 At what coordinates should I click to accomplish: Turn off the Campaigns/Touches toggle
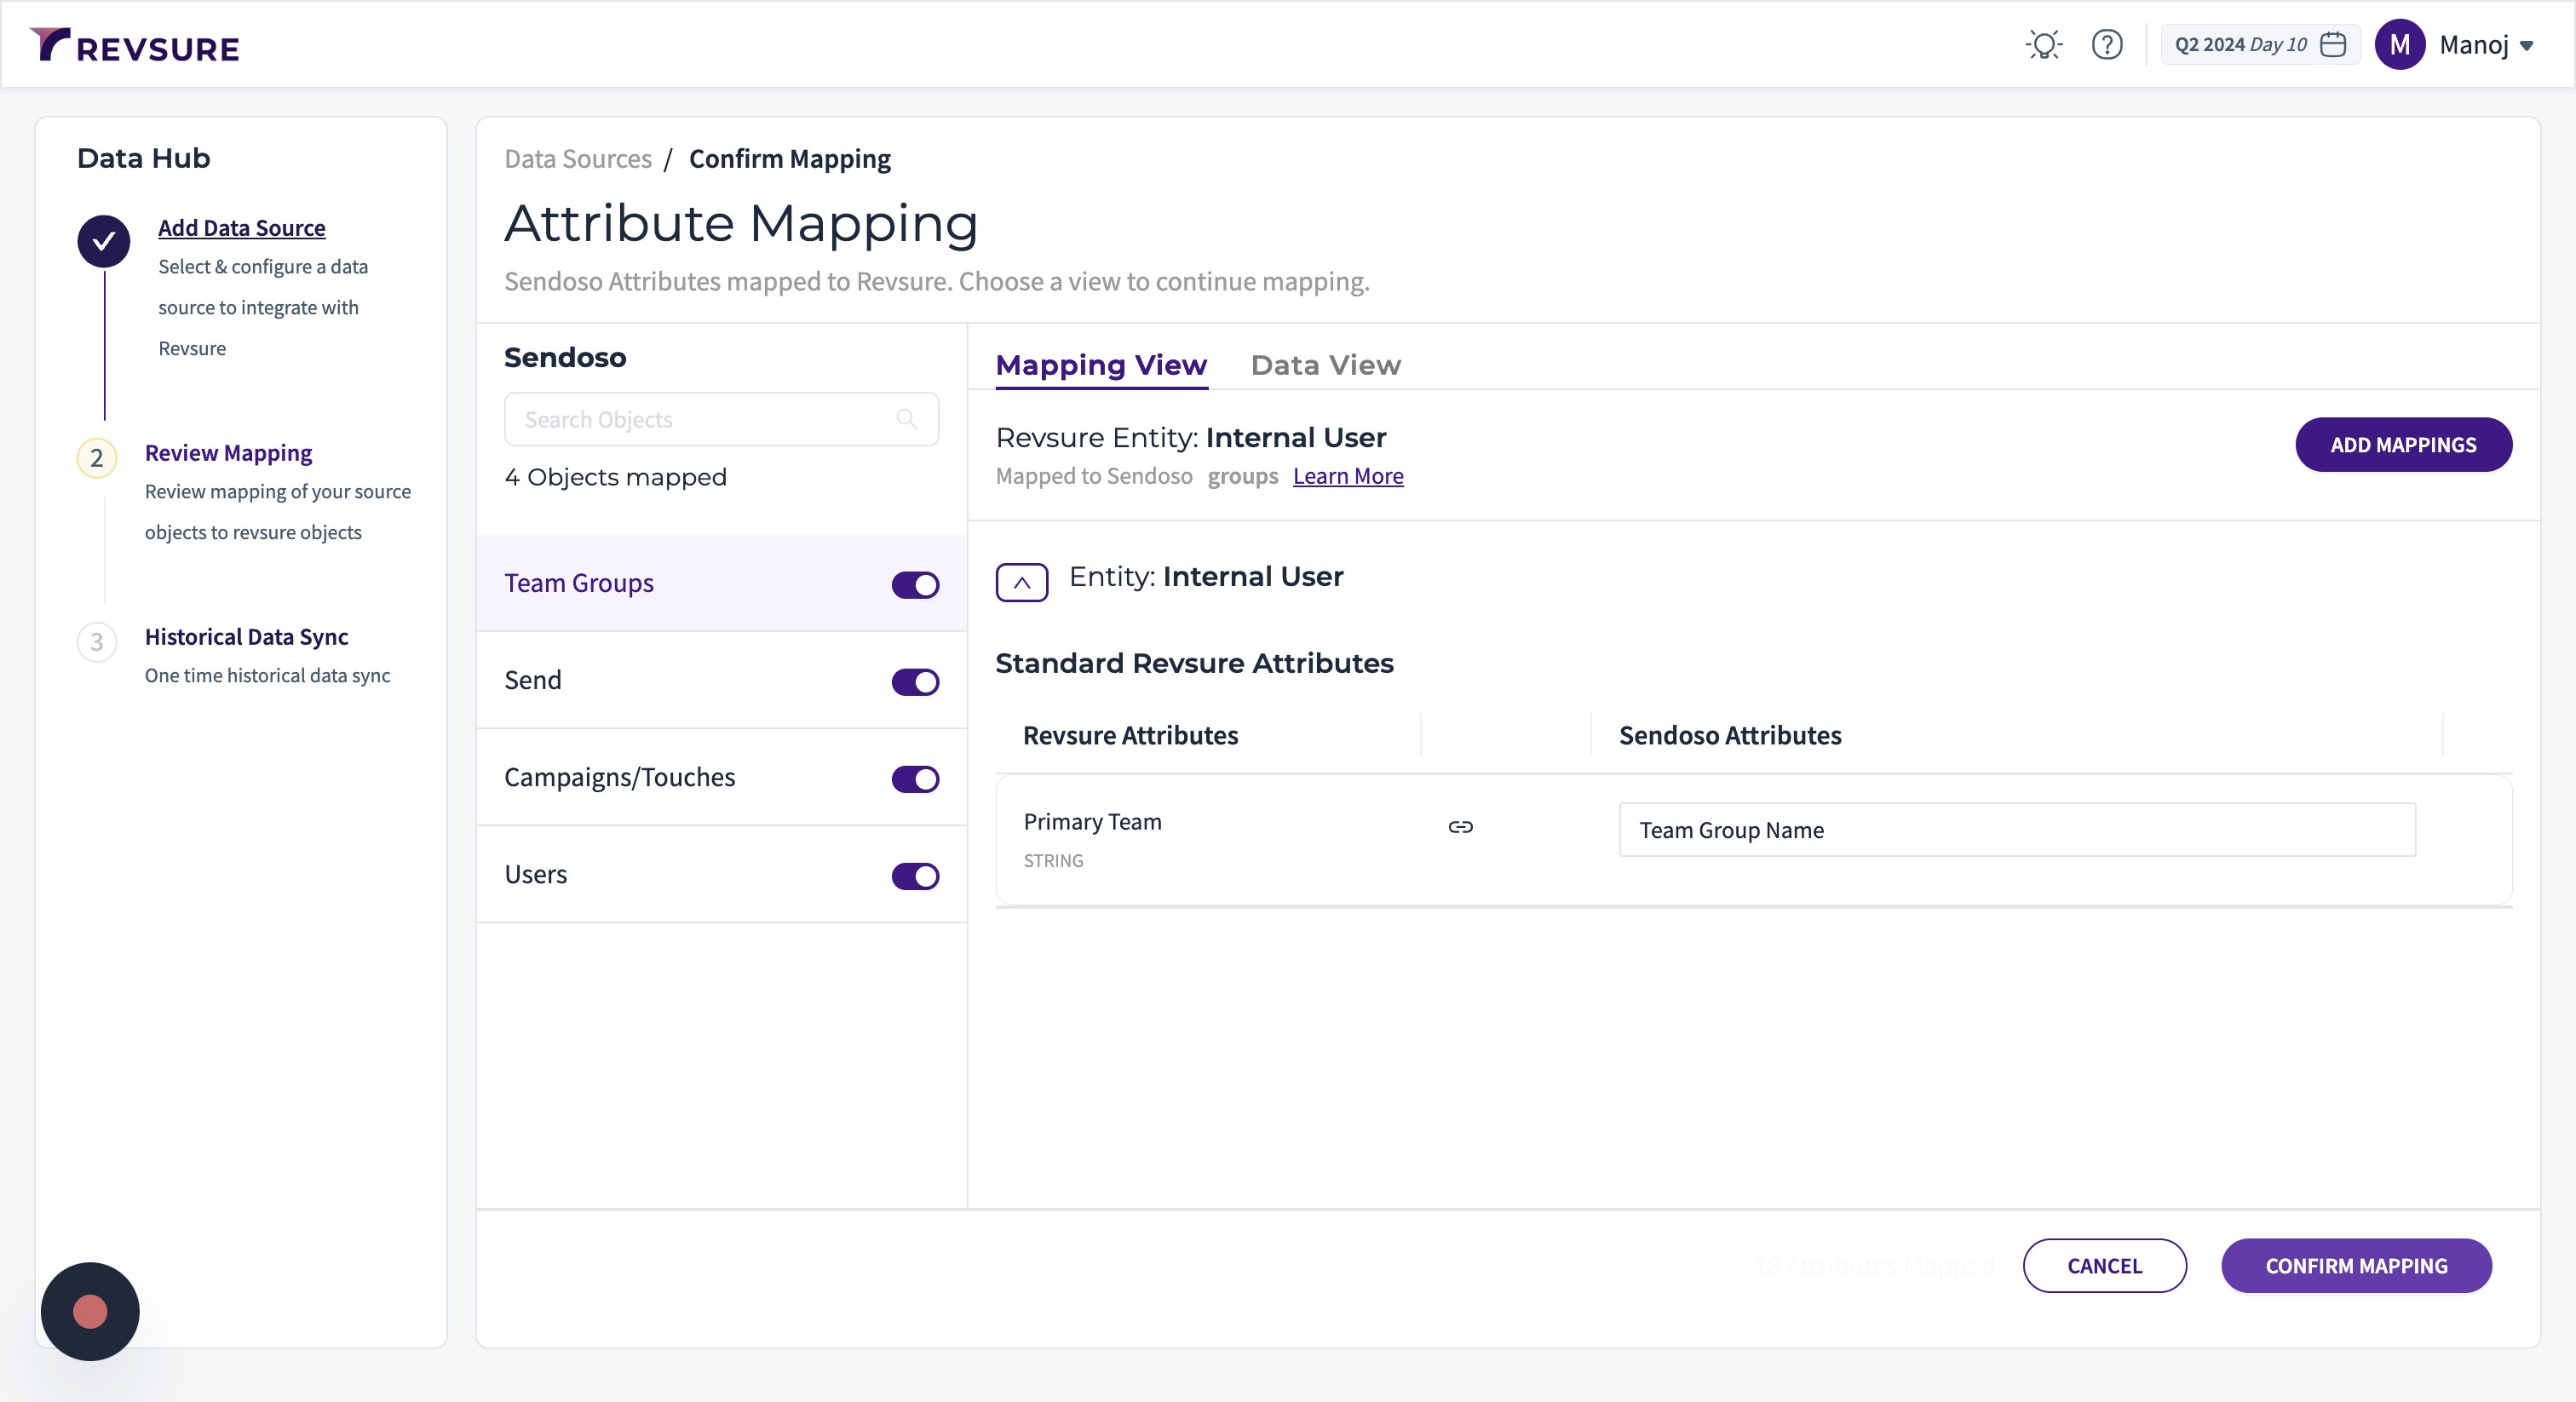tap(914, 779)
